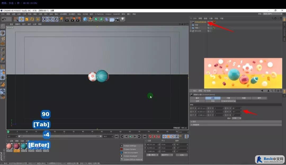Click the search icon in Object Manager
Screen dimensions: 286x165
pyautogui.click(x=272, y=18)
